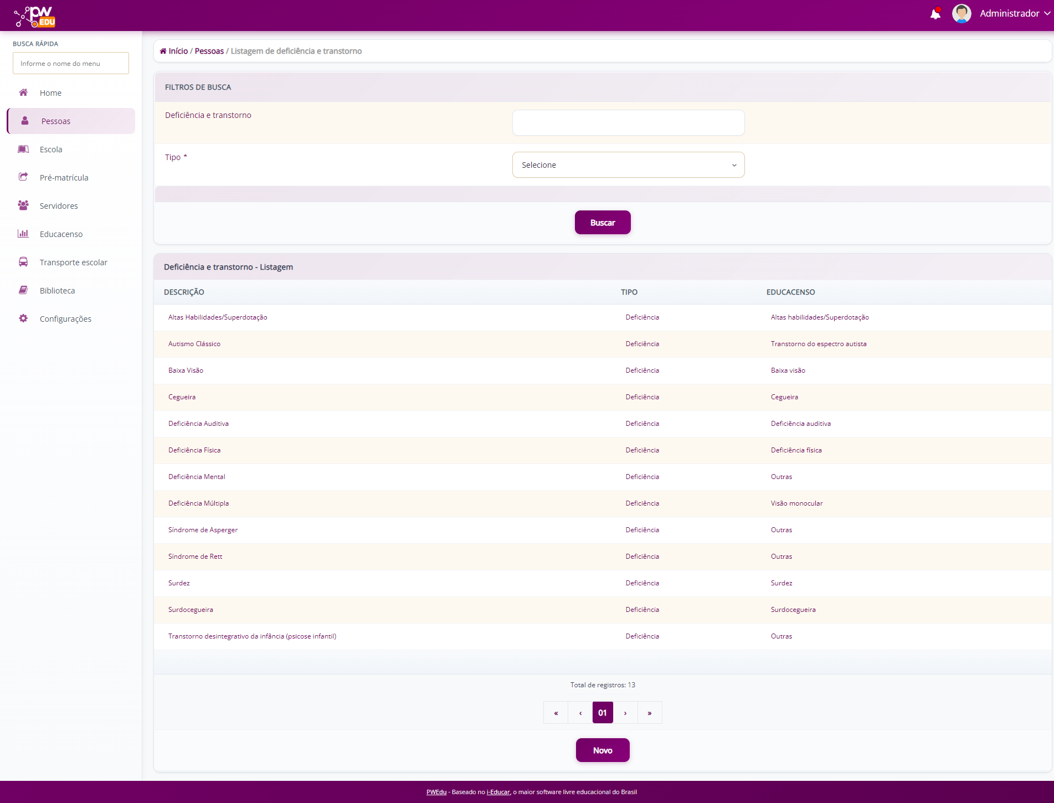1054x803 pixels.
Task: Jump to the last page of results
Action: point(650,713)
